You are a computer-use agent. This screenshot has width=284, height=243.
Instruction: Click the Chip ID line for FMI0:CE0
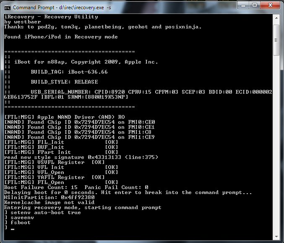pyautogui.click(x=80, y=122)
